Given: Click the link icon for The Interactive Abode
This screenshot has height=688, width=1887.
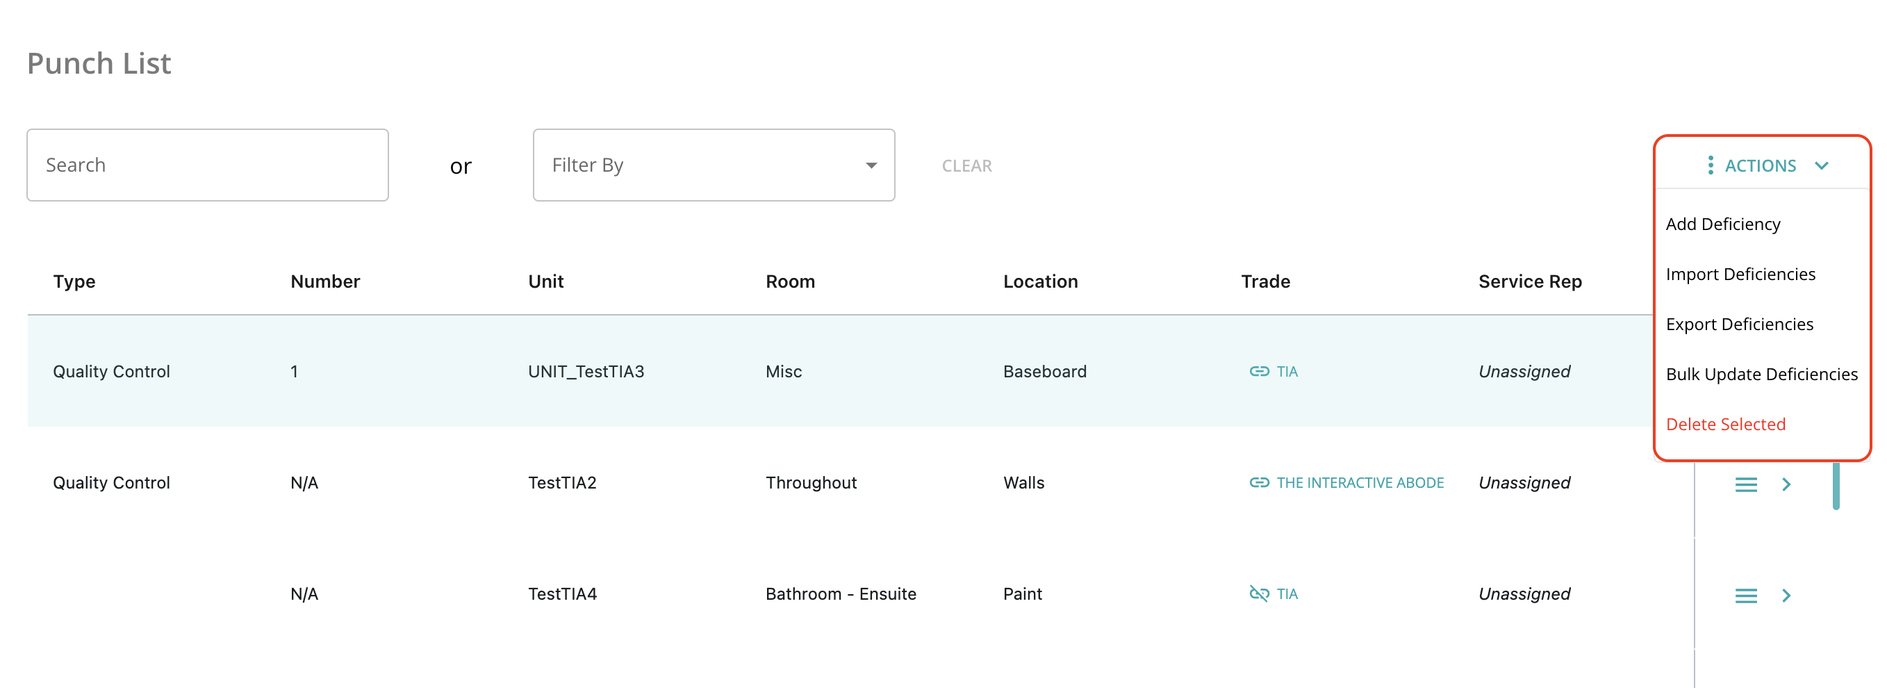Looking at the screenshot, I should (1258, 483).
